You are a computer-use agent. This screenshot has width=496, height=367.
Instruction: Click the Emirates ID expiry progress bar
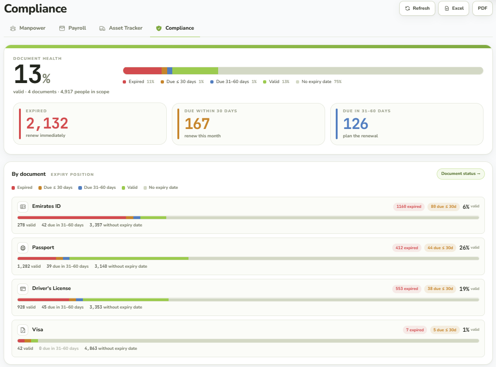pyautogui.click(x=248, y=218)
